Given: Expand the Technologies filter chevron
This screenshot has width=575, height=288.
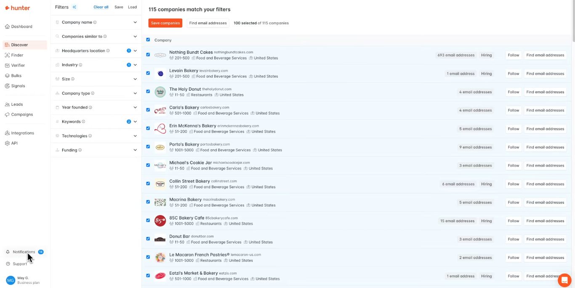Looking at the screenshot, I should pyautogui.click(x=135, y=136).
